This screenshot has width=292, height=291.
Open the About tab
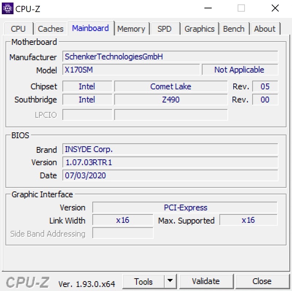[265, 29]
